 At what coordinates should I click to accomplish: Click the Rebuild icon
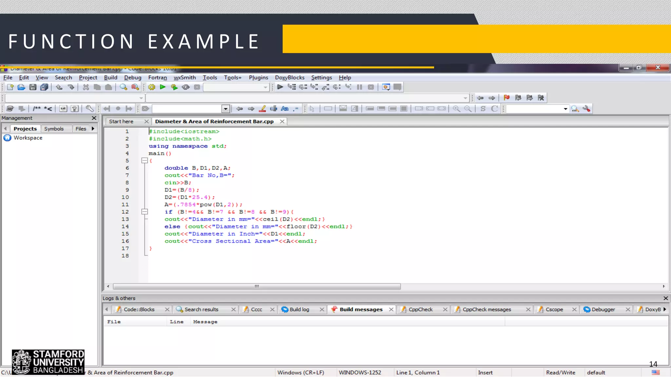(185, 87)
